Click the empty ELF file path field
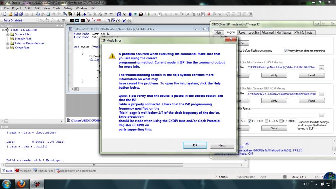336x189 pixels. point(282,115)
